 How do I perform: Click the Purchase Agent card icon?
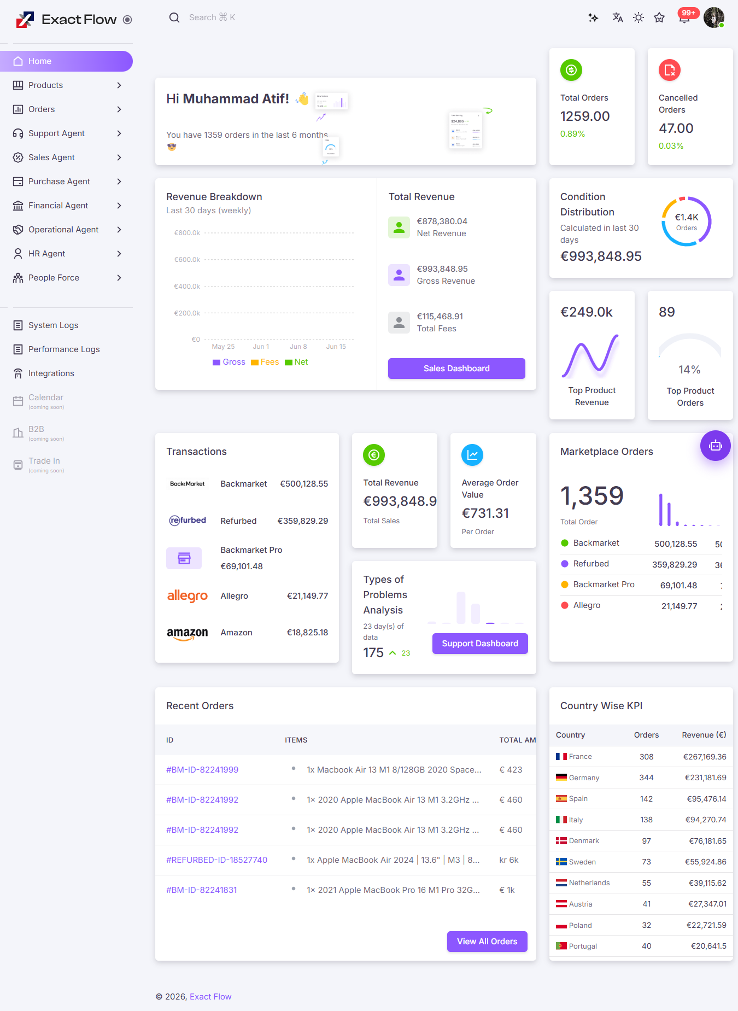(x=18, y=182)
